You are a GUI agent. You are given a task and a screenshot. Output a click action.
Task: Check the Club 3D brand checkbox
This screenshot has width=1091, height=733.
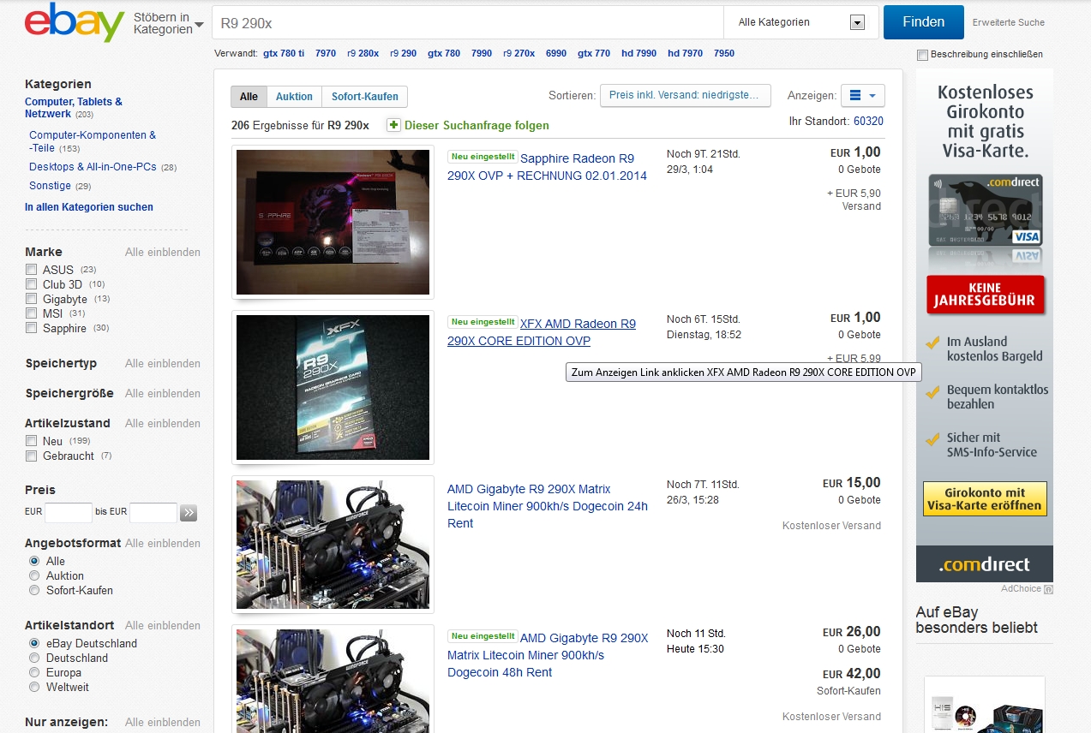32,284
